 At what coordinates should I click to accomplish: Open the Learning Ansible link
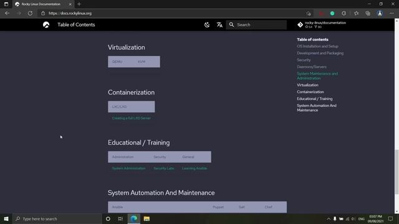195,168
